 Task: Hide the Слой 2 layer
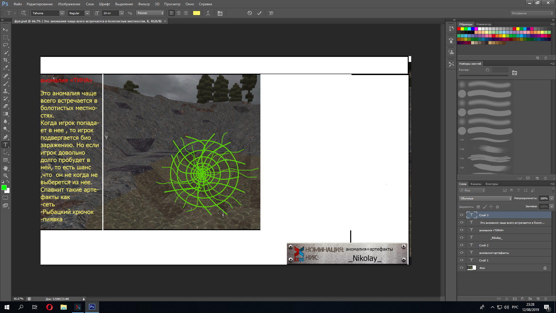point(462,245)
